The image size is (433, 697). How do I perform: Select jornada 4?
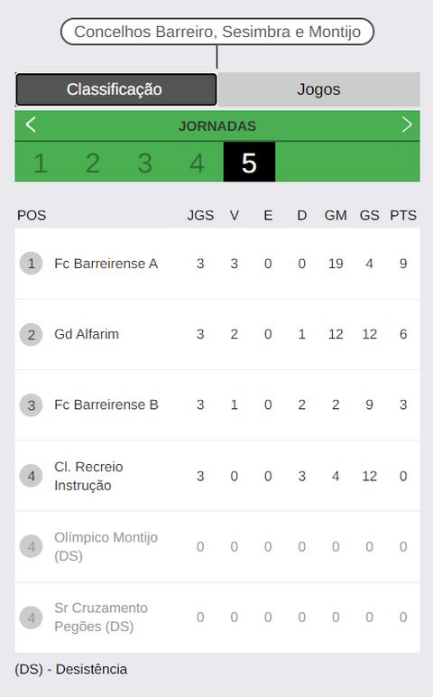(x=197, y=163)
